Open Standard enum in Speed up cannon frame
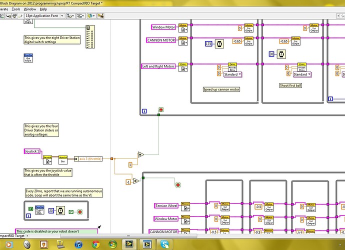 233,74
